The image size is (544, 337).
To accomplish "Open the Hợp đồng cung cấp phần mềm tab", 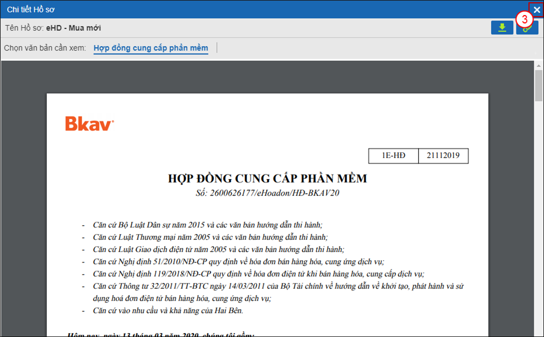I will [151, 48].
